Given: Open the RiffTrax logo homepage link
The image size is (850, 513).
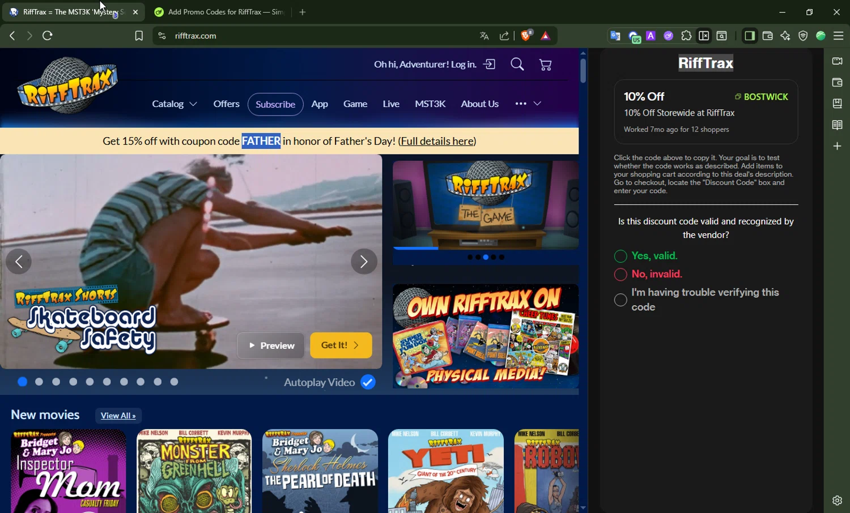Looking at the screenshot, I should [x=67, y=85].
